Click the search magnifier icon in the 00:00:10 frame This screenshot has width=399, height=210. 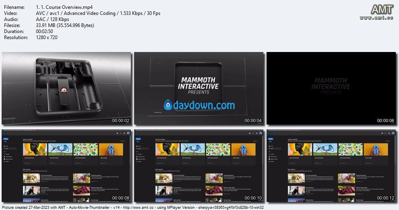tap(253, 133)
